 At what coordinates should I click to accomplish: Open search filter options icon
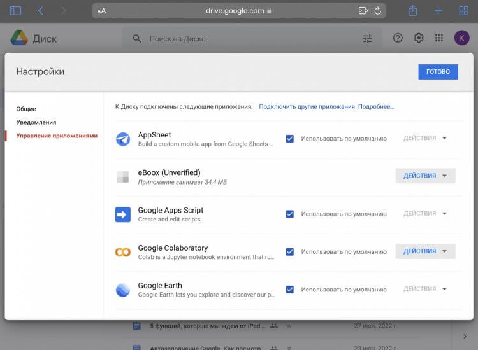[368, 39]
